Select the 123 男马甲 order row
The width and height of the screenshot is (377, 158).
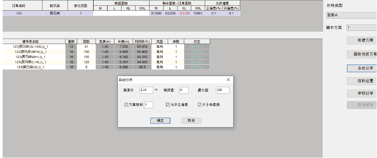coord(122,14)
